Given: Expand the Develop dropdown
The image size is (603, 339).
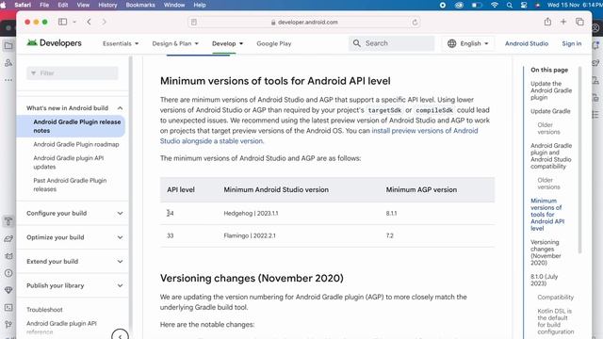Looking at the screenshot, I should (x=227, y=43).
